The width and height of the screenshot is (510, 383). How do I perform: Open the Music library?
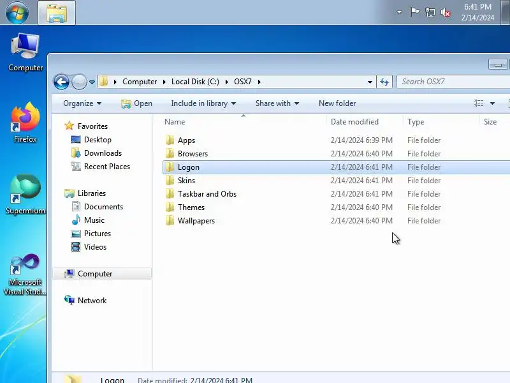coord(94,220)
